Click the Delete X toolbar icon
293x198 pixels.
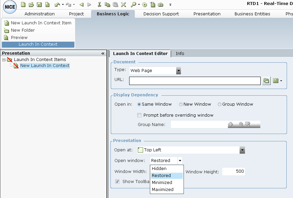123,5
